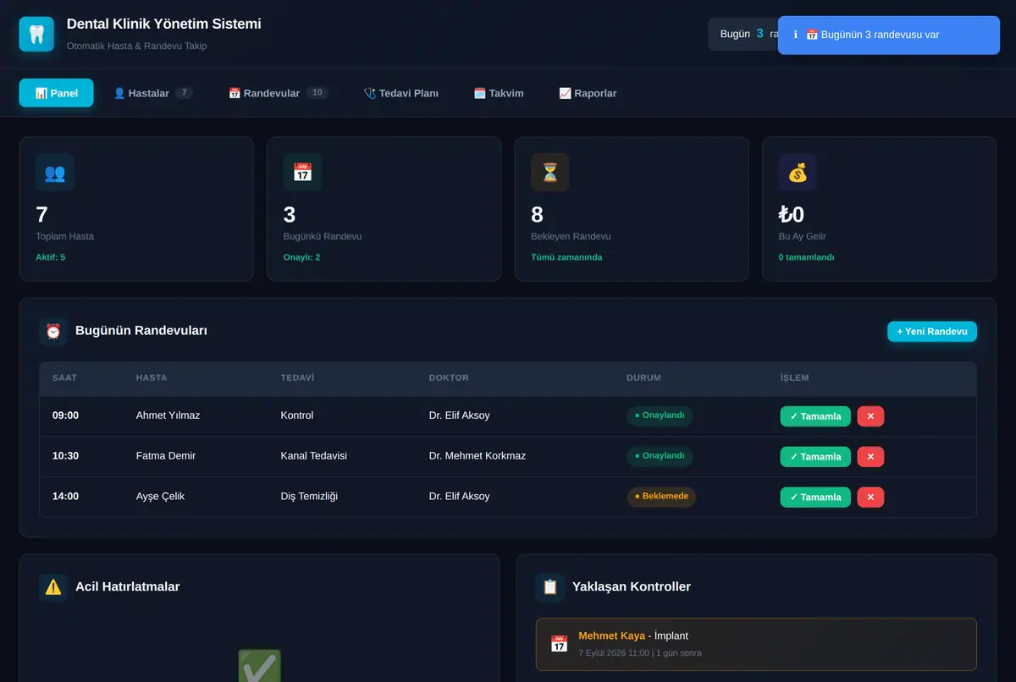Open the Panel tab
The width and height of the screenshot is (1016, 682).
pyautogui.click(x=57, y=93)
